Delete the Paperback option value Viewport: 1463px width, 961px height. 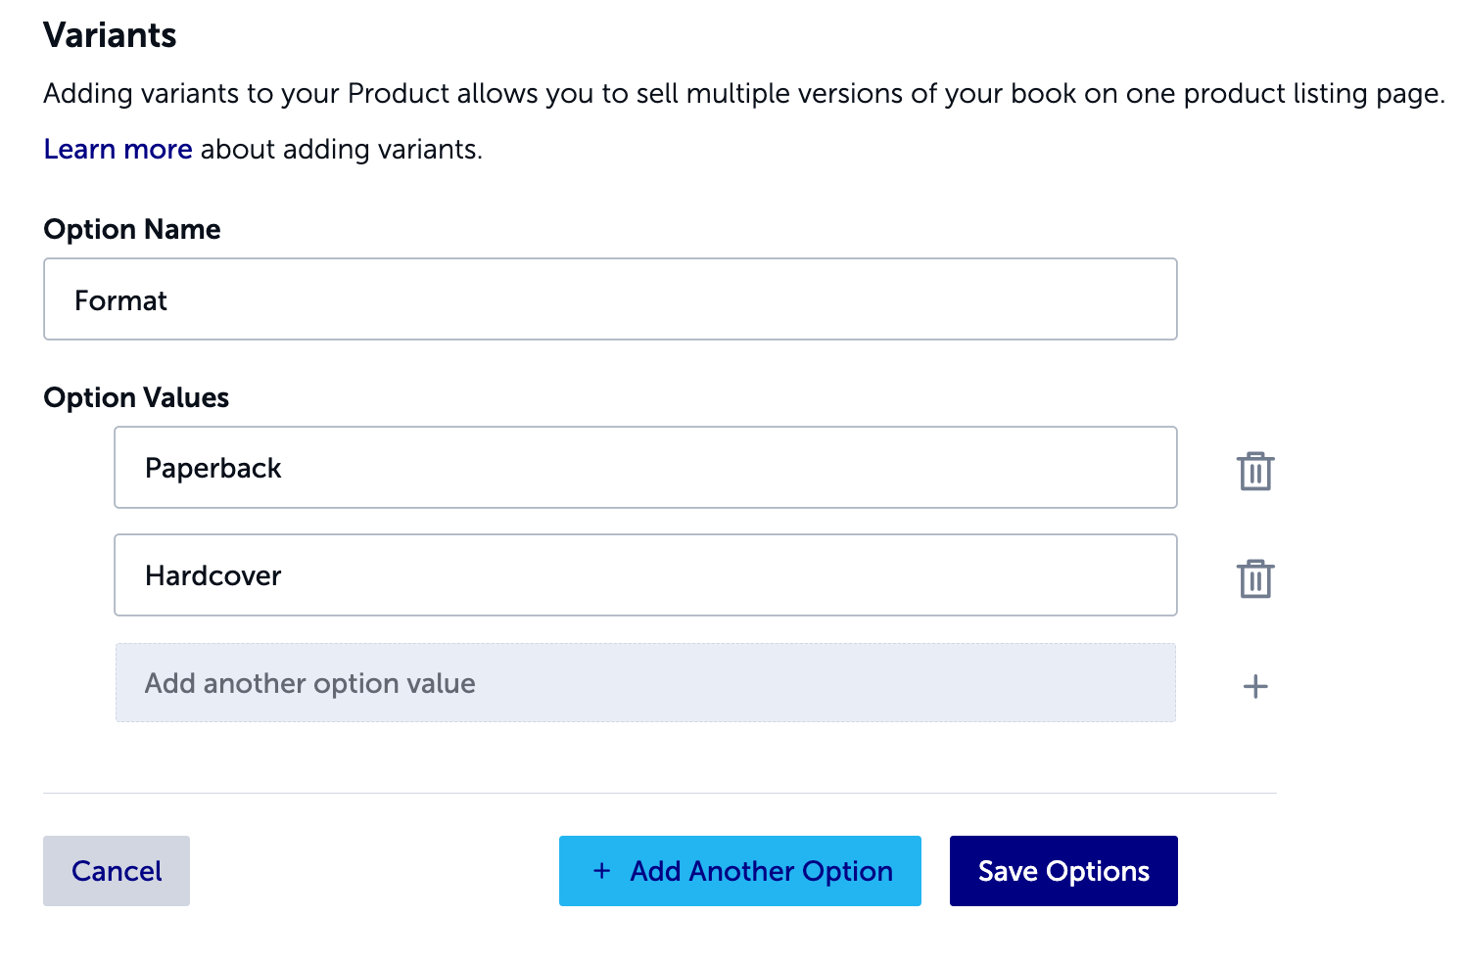tap(1254, 471)
